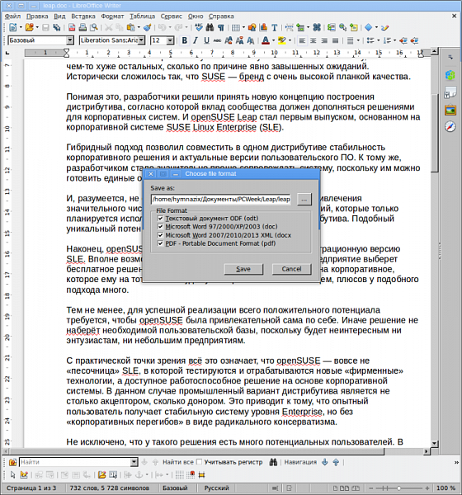The height and width of the screenshot is (495, 462).
Task: Open the Формат menu
Action: [112, 16]
